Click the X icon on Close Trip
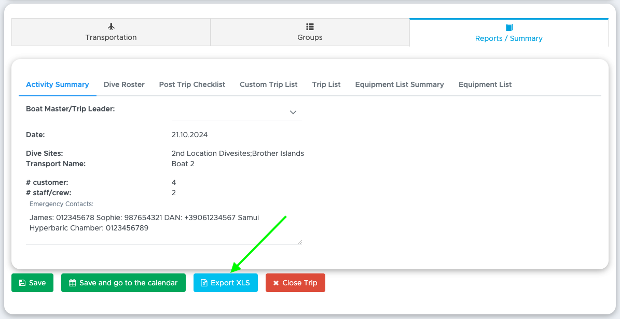Viewport: 620px width, 319px height. point(276,283)
